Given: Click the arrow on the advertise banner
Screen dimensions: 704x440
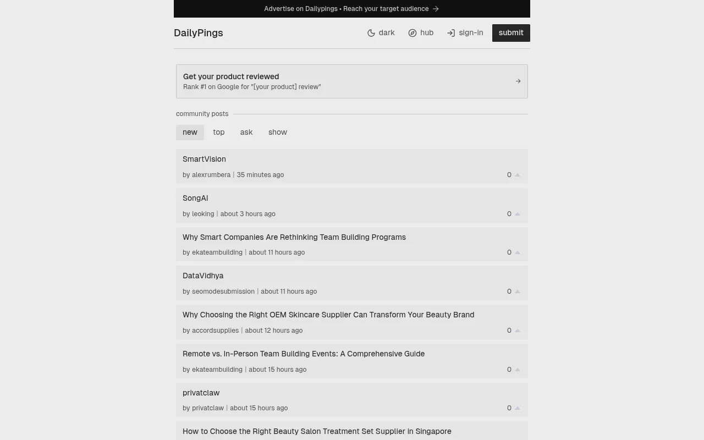Looking at the screenshot, I should pyautogui.click(x=436, y=9).
